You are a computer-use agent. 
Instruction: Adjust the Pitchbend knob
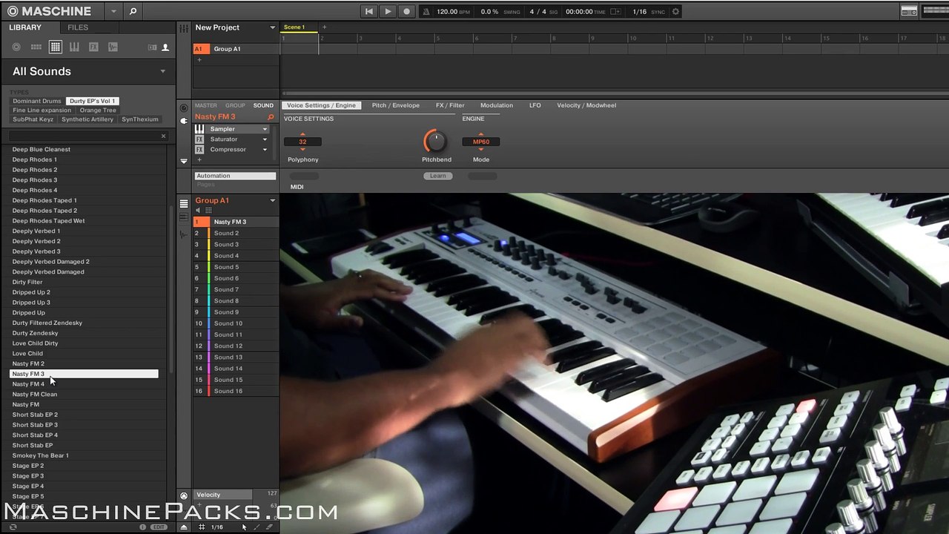point(436,141)
